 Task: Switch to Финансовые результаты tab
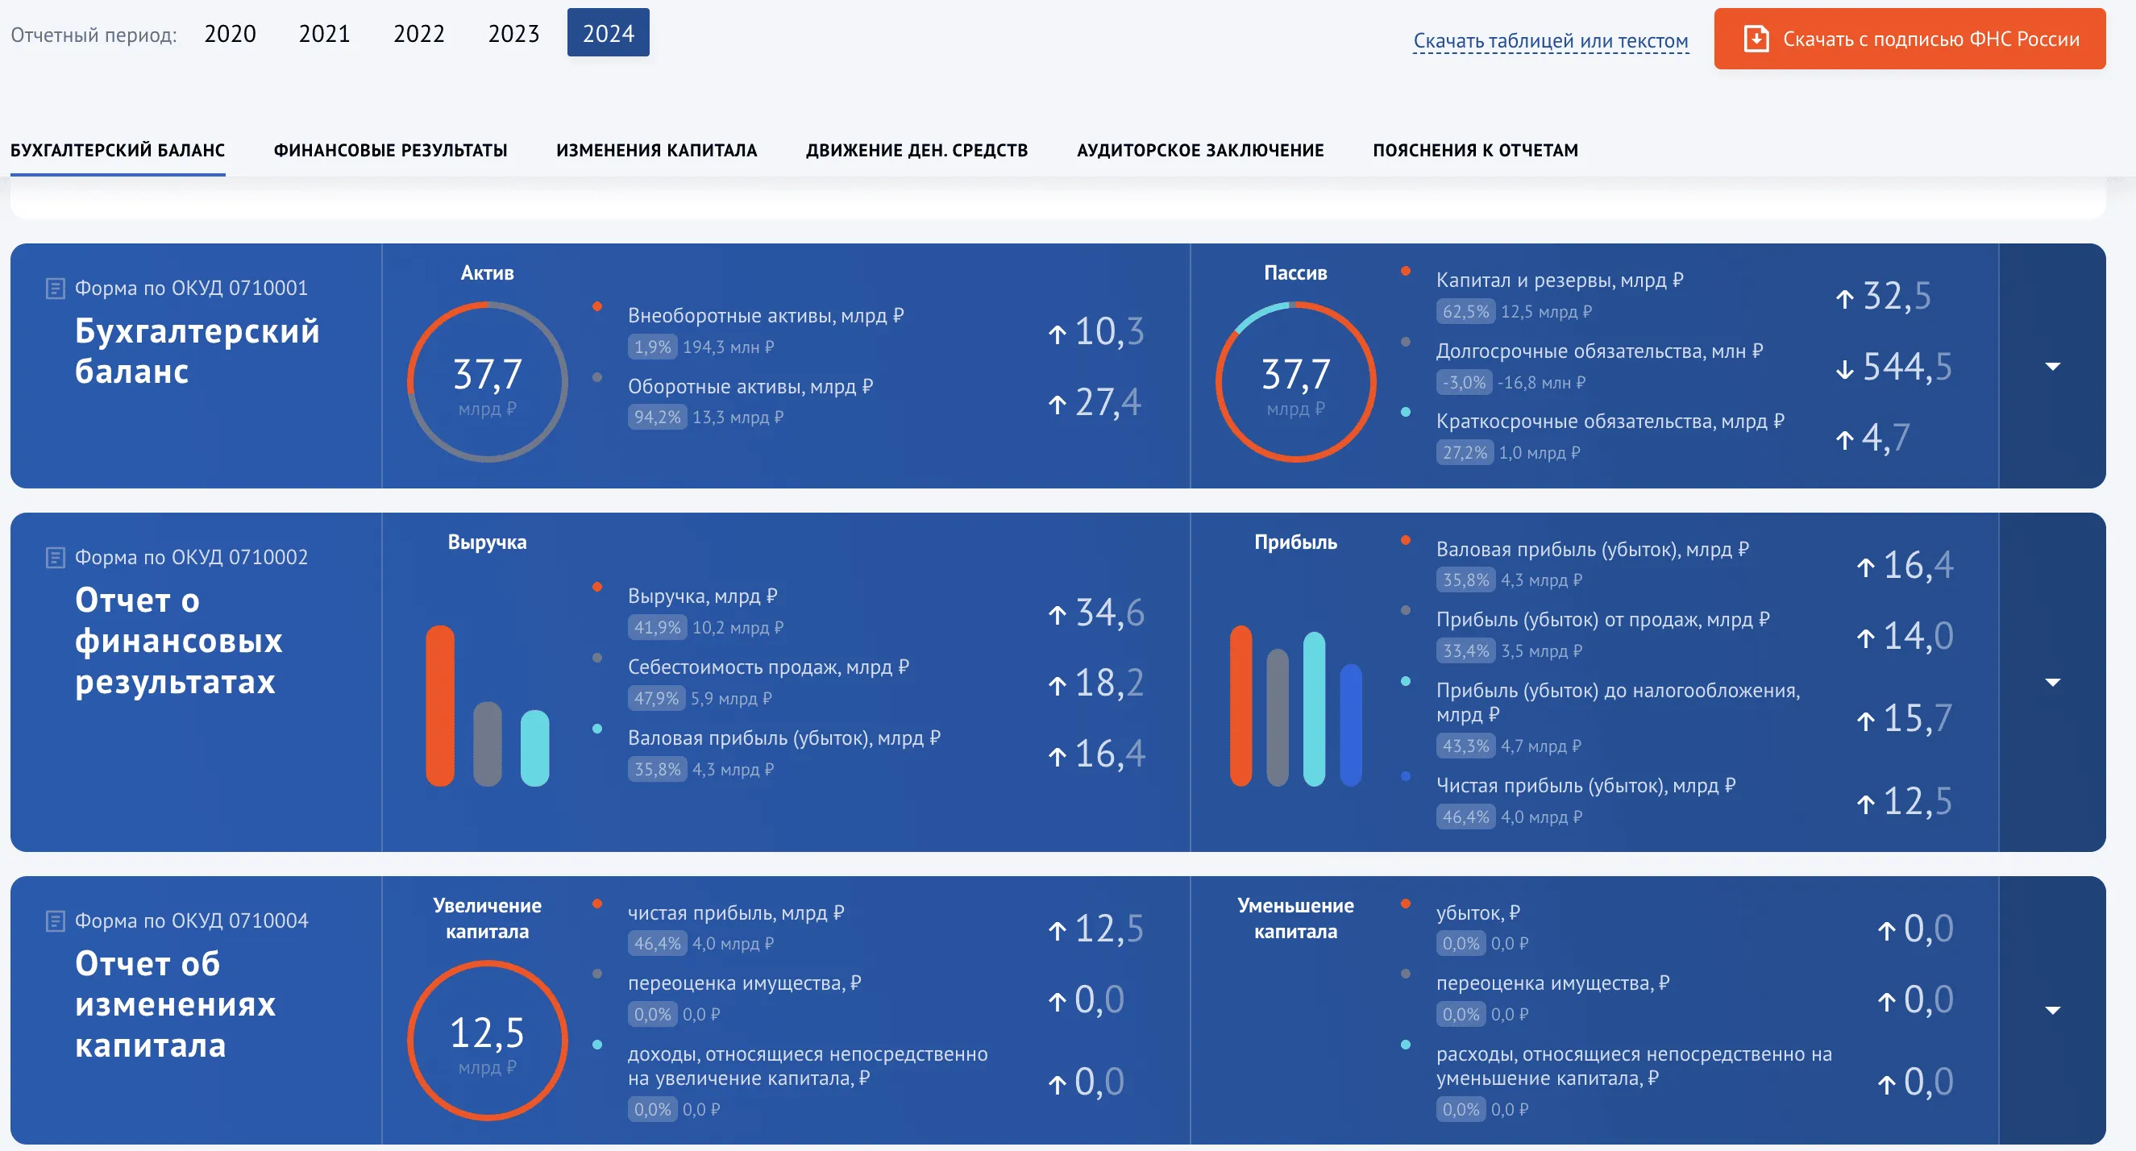click(x=391, y=150)
